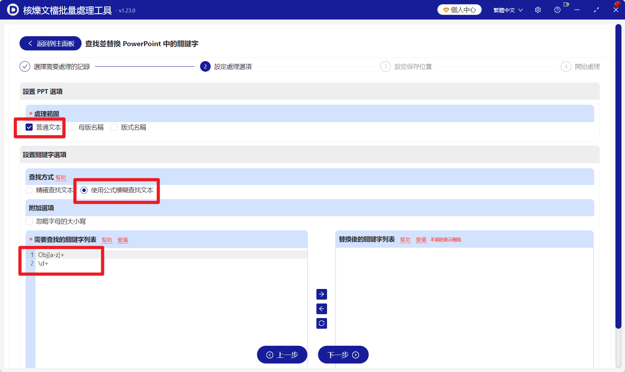Screen dimensions: 625x372
Task: Check the 普通文本 checkbox
Action: click(x=29, y=127)
